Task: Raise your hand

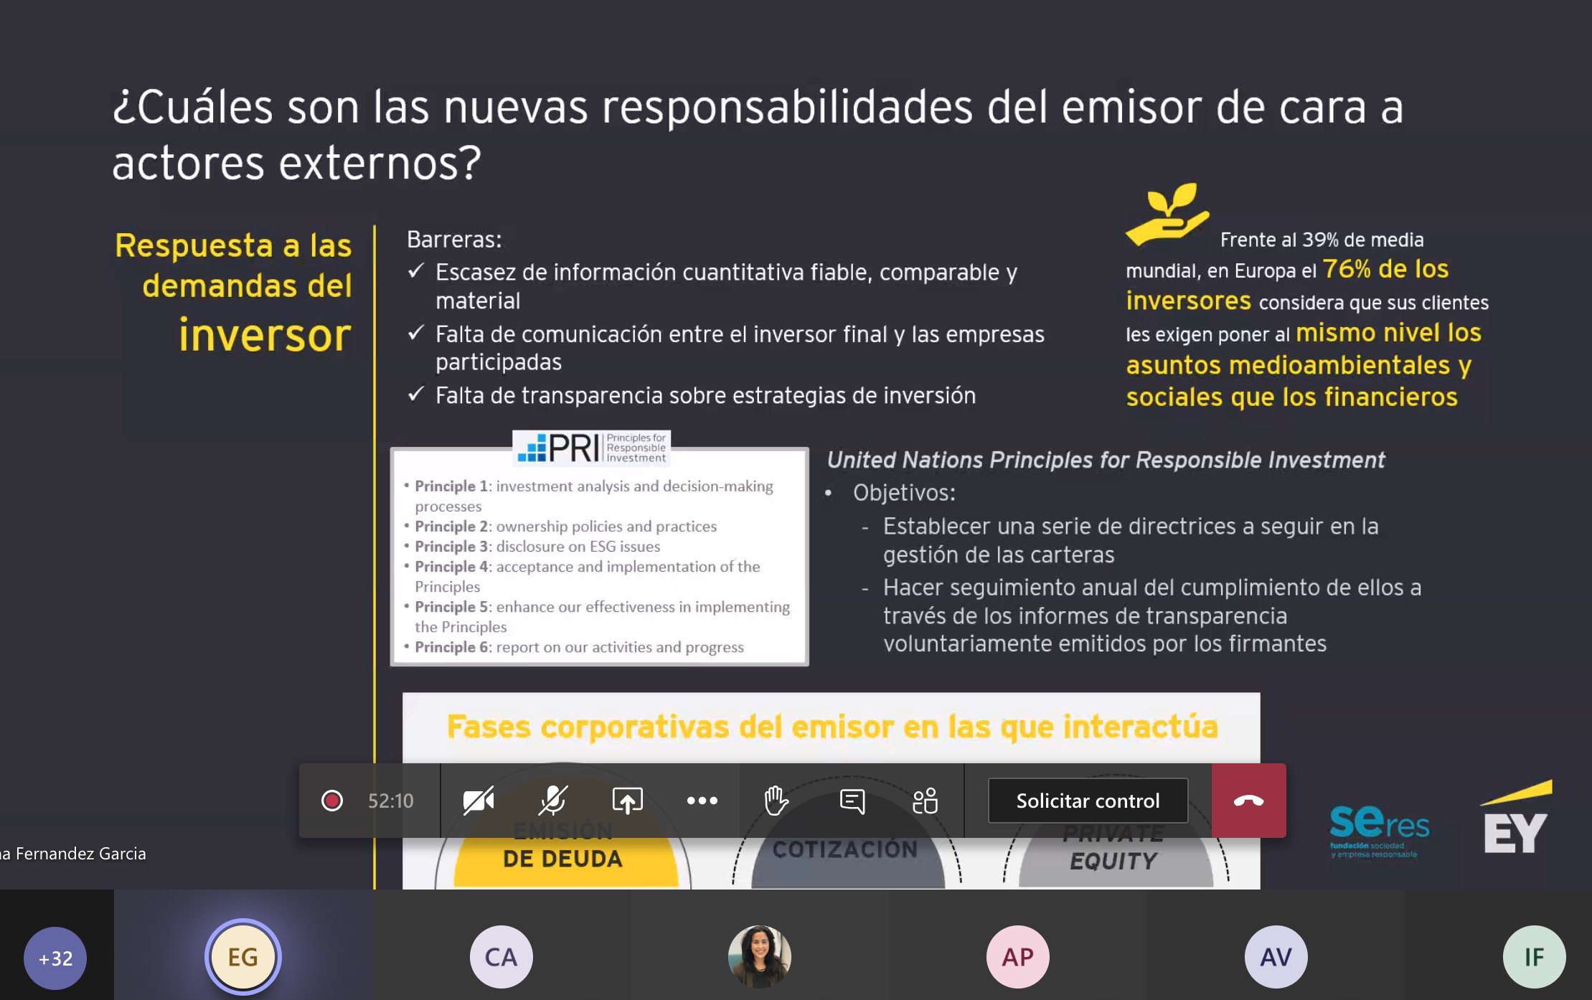Action: (776, 801)
